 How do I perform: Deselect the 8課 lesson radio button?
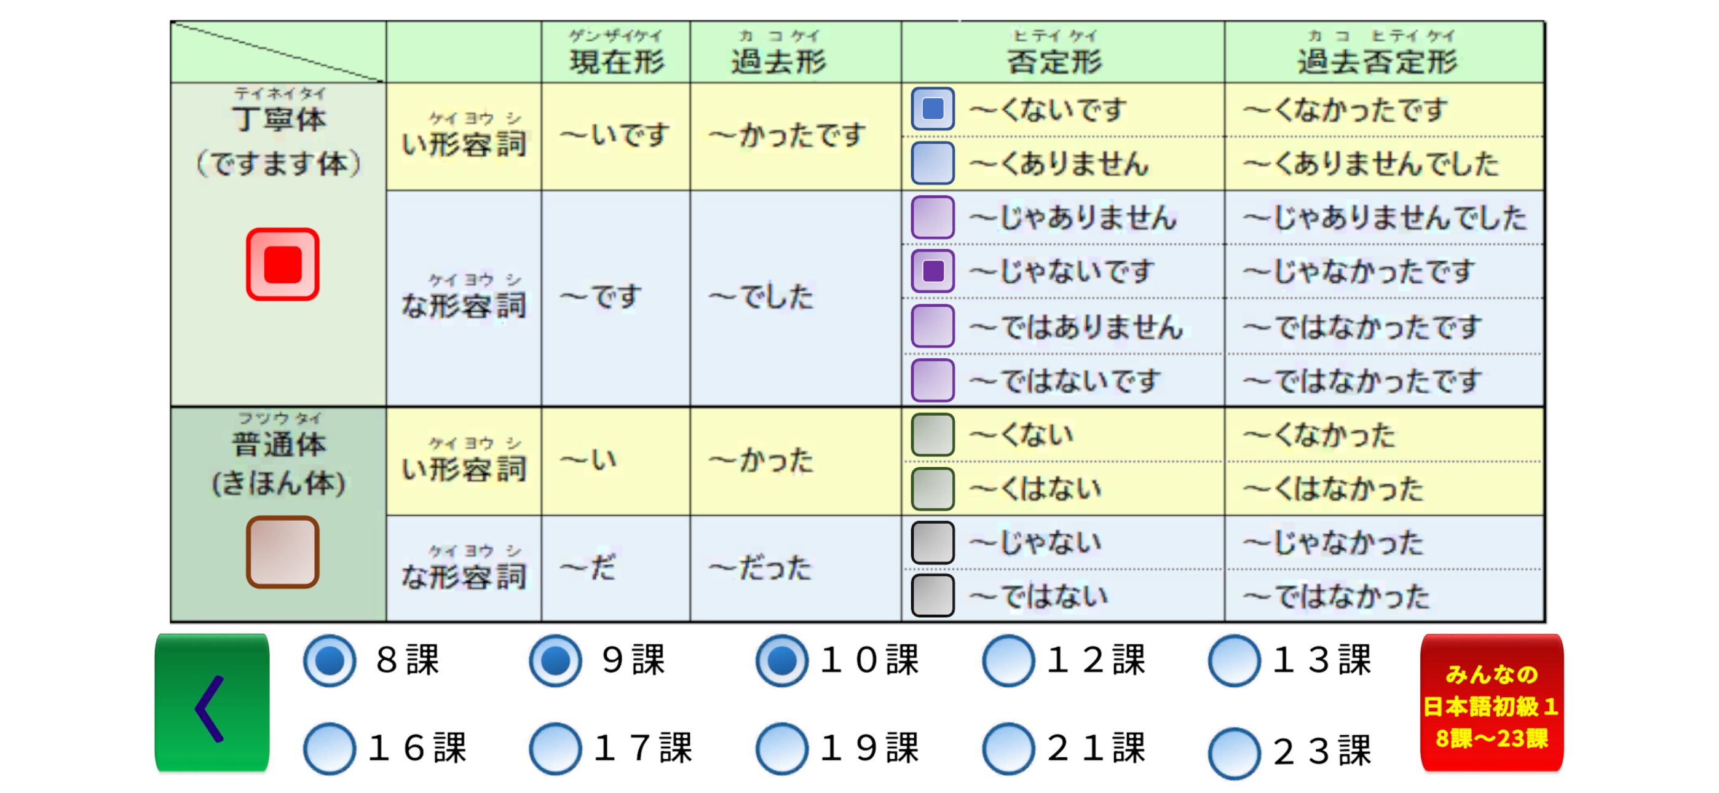pyautogui.click(x=329, y=661)
